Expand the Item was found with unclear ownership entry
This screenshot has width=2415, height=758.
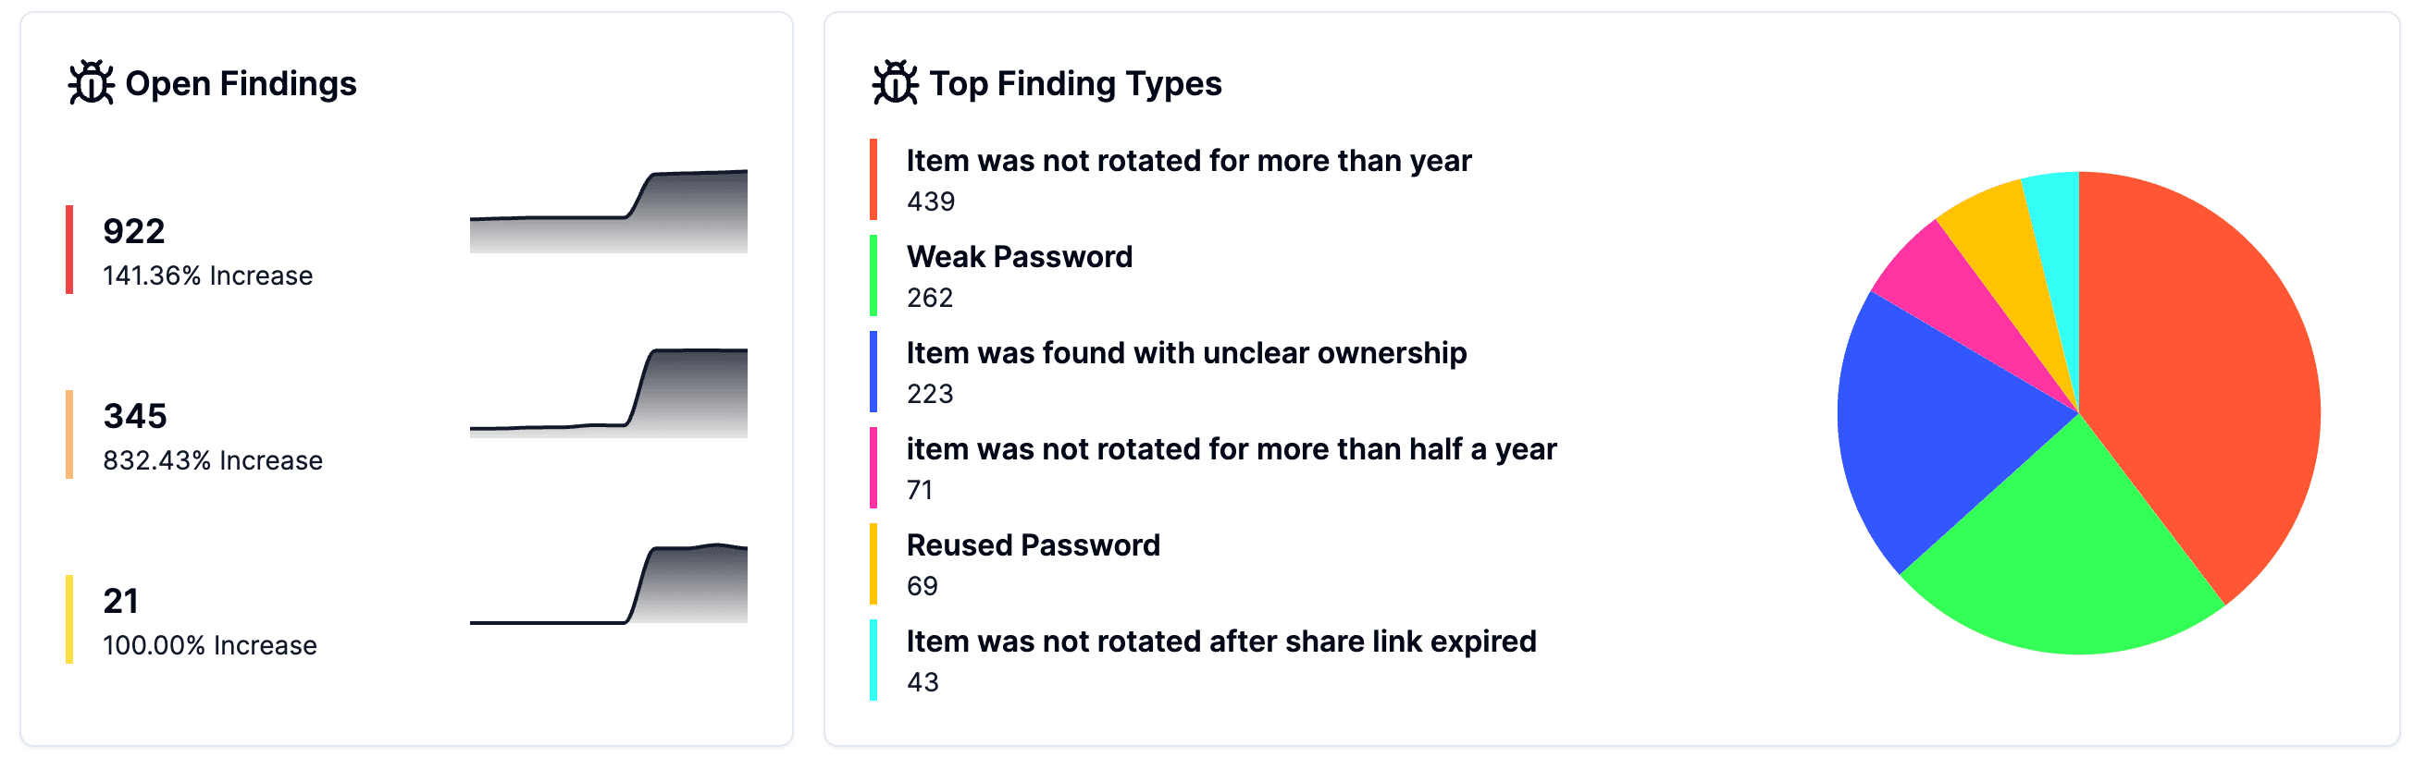tap(1186, 353)
